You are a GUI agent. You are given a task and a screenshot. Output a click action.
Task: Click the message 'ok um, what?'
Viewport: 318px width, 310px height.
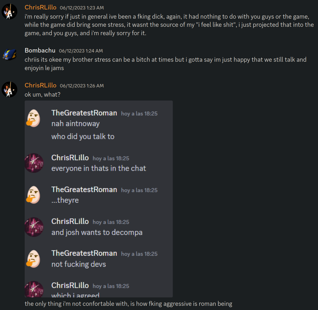pos(43,94)
